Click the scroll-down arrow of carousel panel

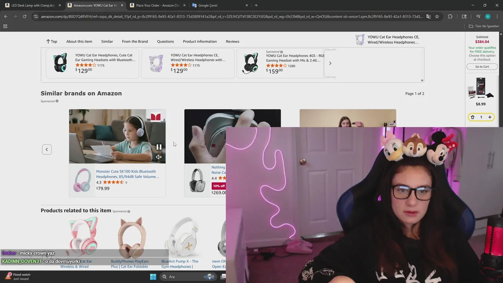click(422, 81)
